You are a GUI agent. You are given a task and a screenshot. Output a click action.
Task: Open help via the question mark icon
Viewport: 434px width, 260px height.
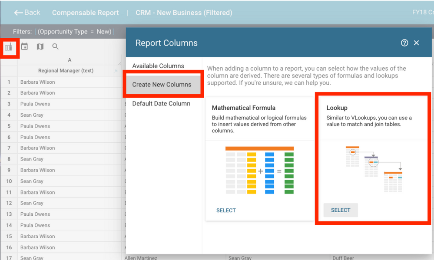pyautogui.click(x=404, y=43)
